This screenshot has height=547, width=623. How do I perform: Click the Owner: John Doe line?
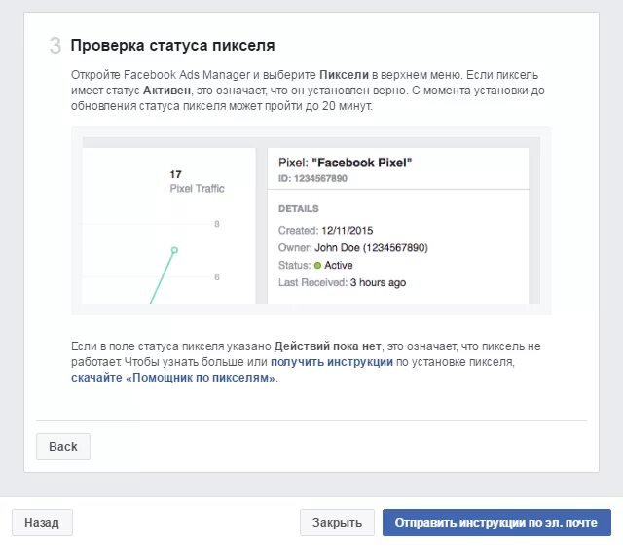[x=352, y=248]
